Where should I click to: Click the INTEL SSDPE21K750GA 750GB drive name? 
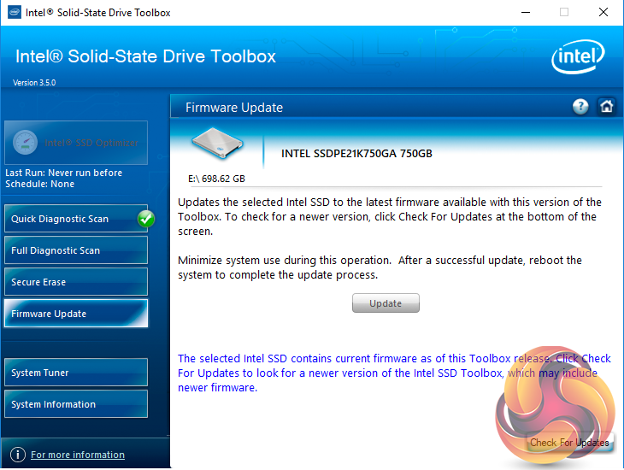pos(356,154)
